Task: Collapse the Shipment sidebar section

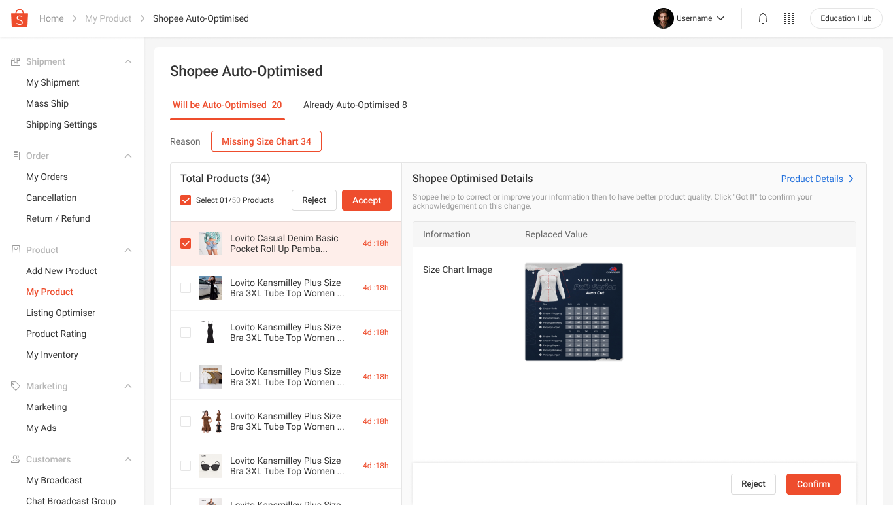Action: point(128,61)
